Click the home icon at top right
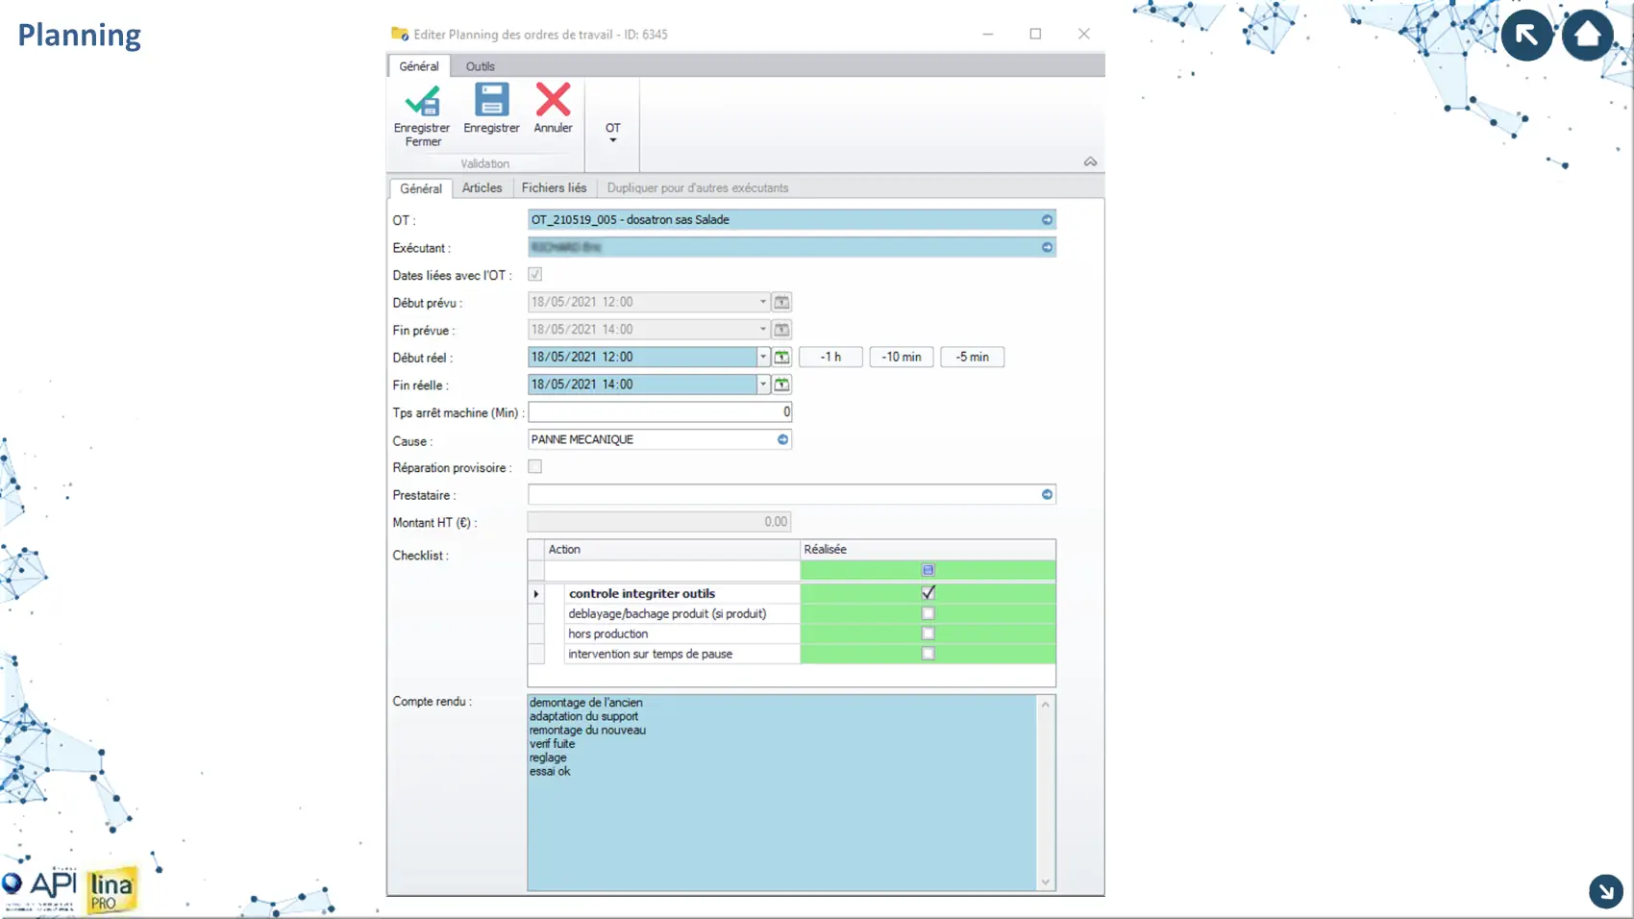1634x919 pixels. tap(1587, 36)
